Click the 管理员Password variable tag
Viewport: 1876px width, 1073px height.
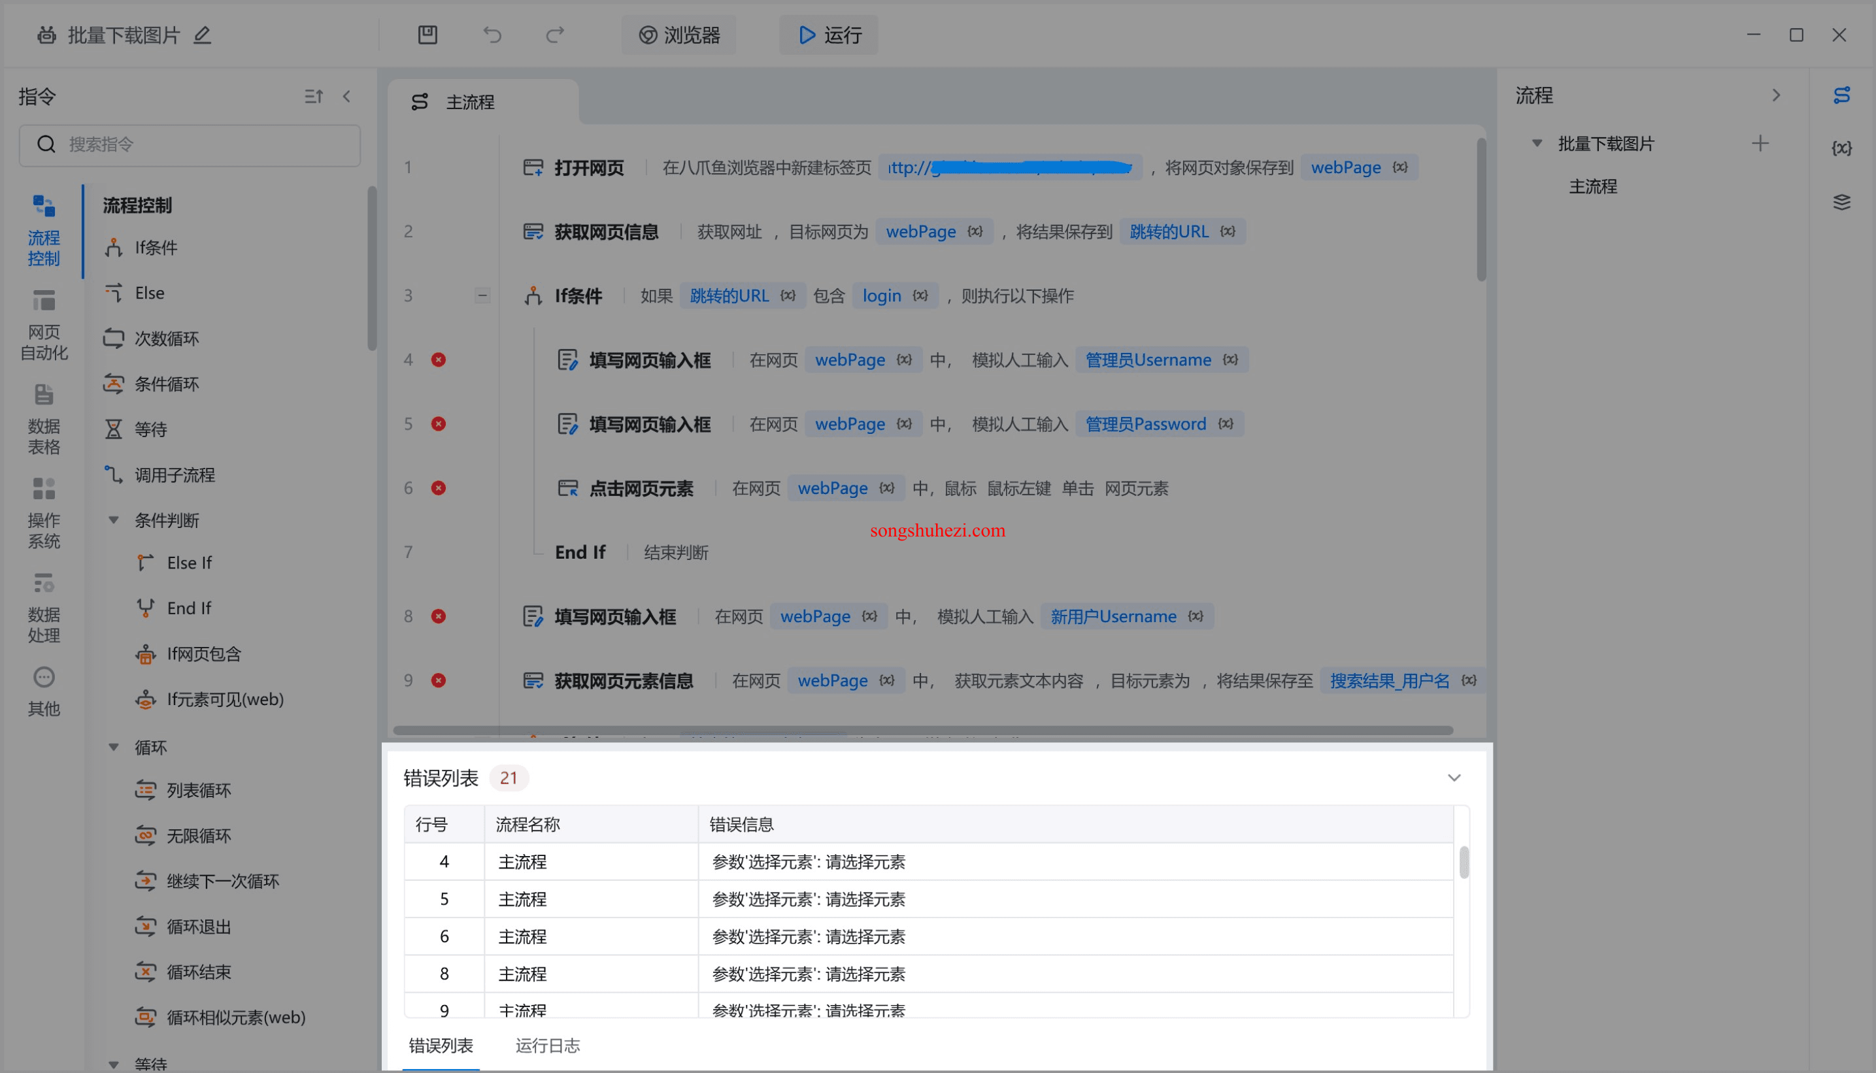point(1159,423)
